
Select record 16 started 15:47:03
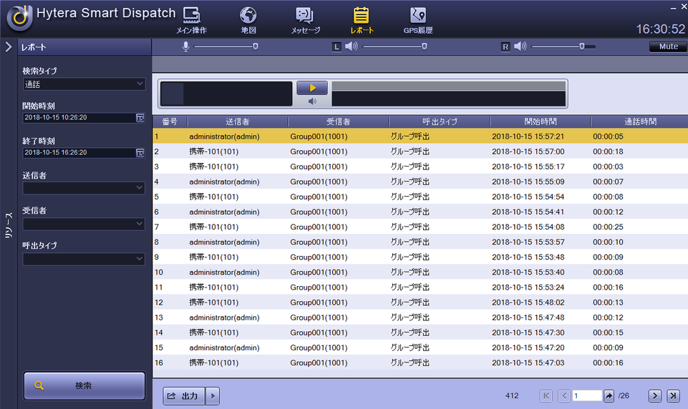click(x=420, y=363)
